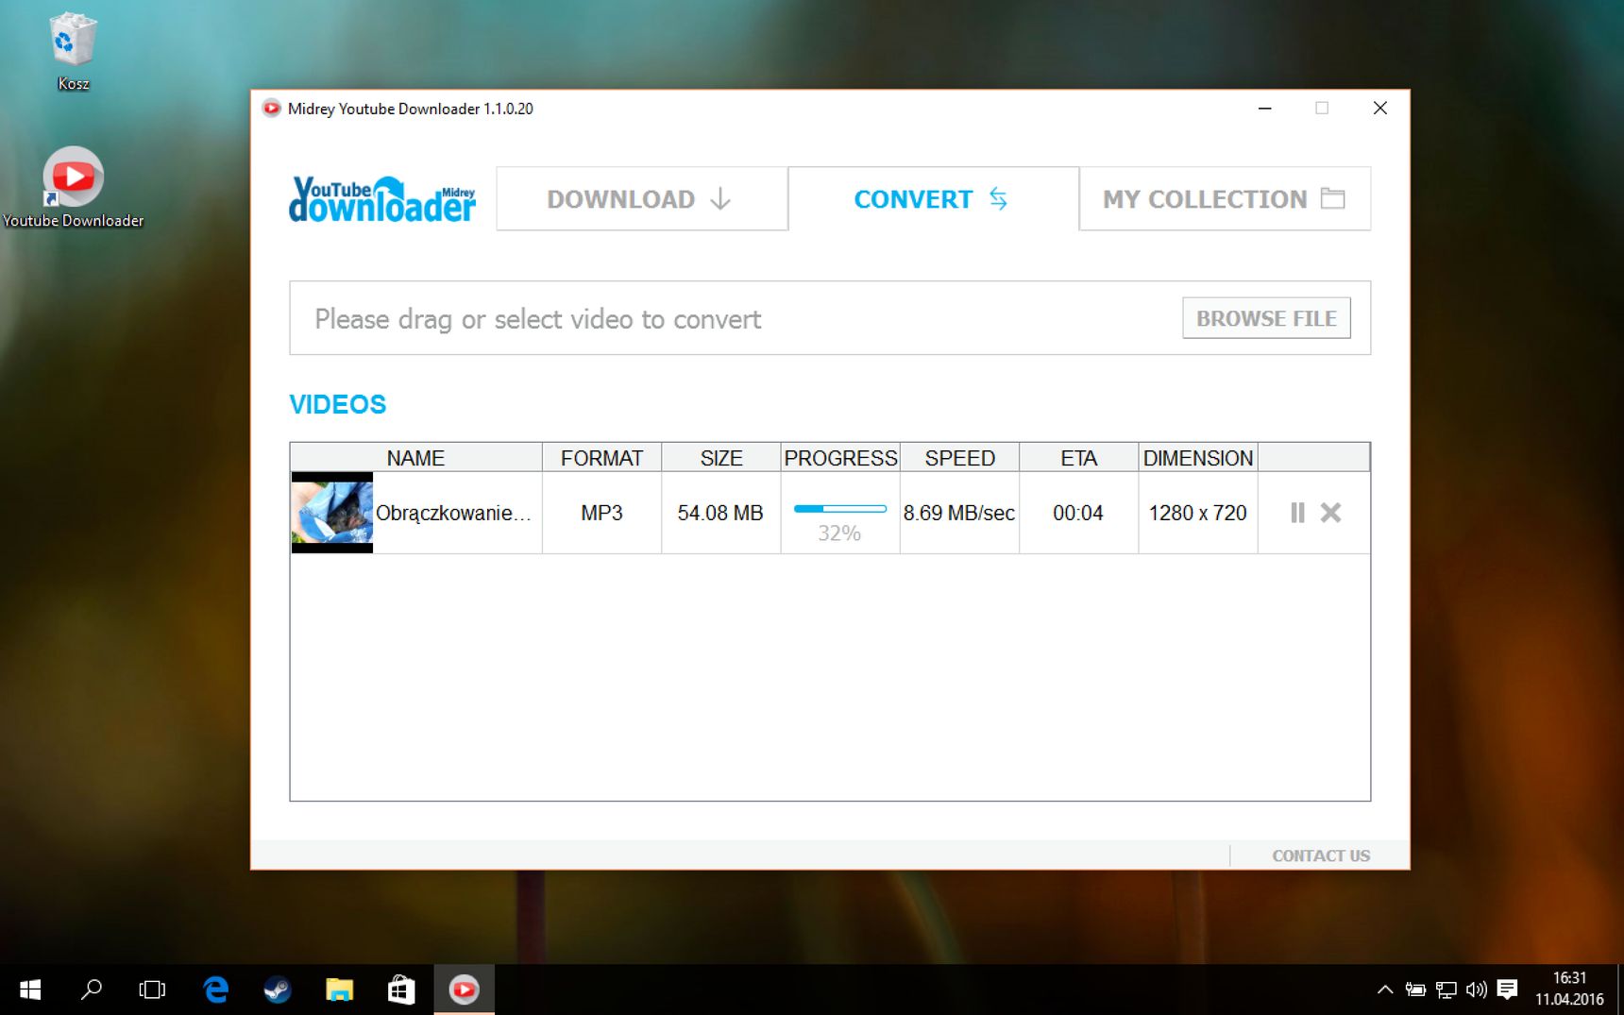Click the battery tray icon
The width and height of the screenshot is (1624, 1015).
click(x=1415, y=990)
